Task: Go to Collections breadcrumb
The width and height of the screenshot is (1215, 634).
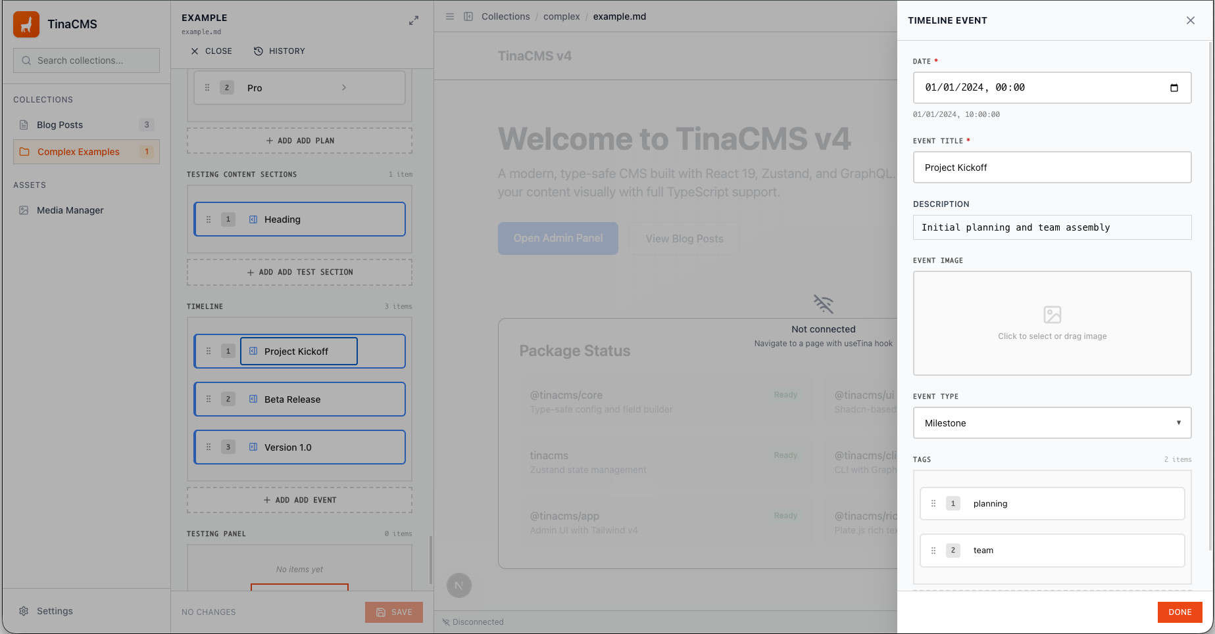Action: coord(505,16)
